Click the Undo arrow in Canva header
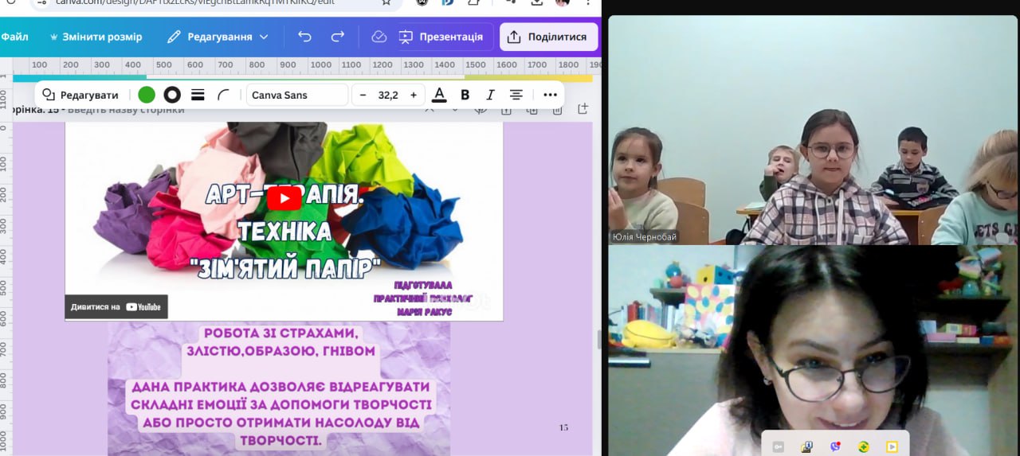 pyautogui.click(x=304, y=37)
